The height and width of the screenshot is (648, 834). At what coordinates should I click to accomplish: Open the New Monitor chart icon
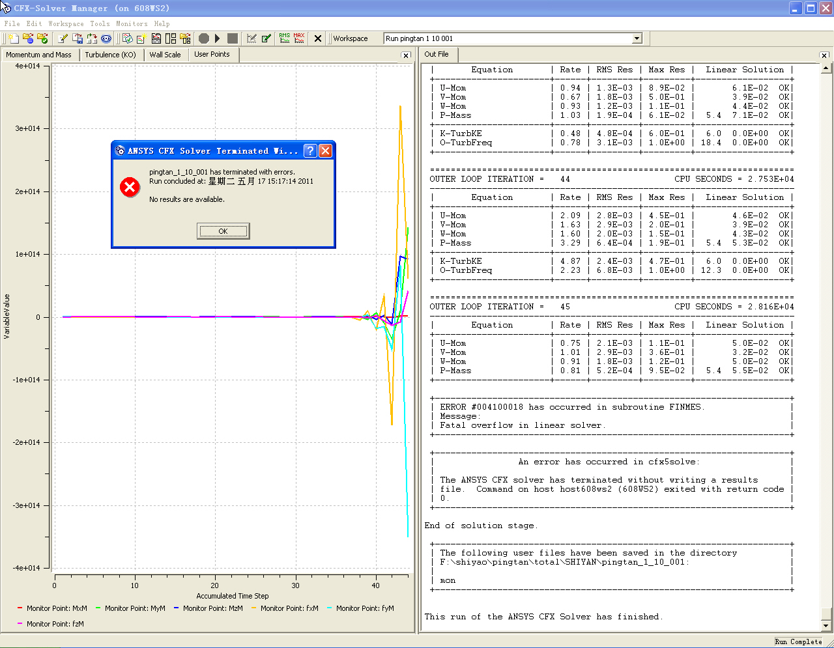(x=141, y=38)
